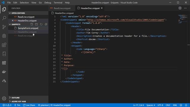The height and width of the screenshot is (107, 190).
Task: Click plaintext status bar item
Action: [43, 105]
